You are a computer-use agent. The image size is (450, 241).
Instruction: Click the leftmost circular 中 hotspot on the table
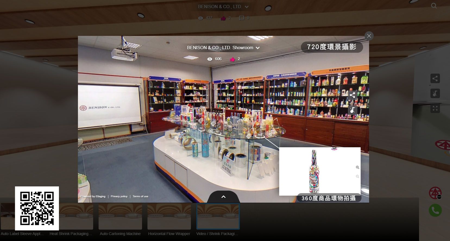194,127
